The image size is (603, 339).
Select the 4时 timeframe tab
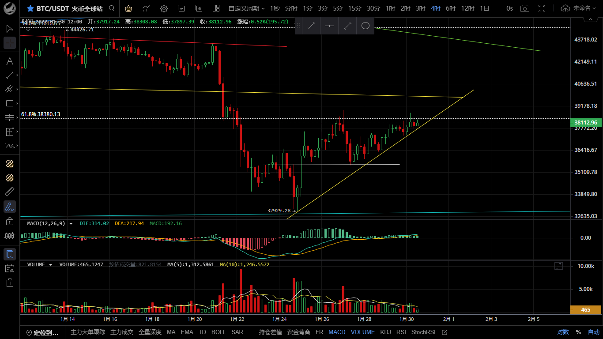point(436,8)
